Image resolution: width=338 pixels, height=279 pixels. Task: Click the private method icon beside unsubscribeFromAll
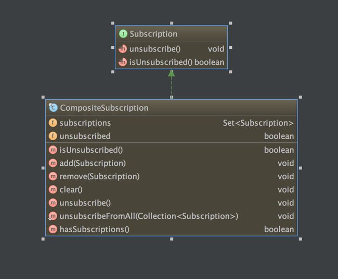tap(53, 216)
